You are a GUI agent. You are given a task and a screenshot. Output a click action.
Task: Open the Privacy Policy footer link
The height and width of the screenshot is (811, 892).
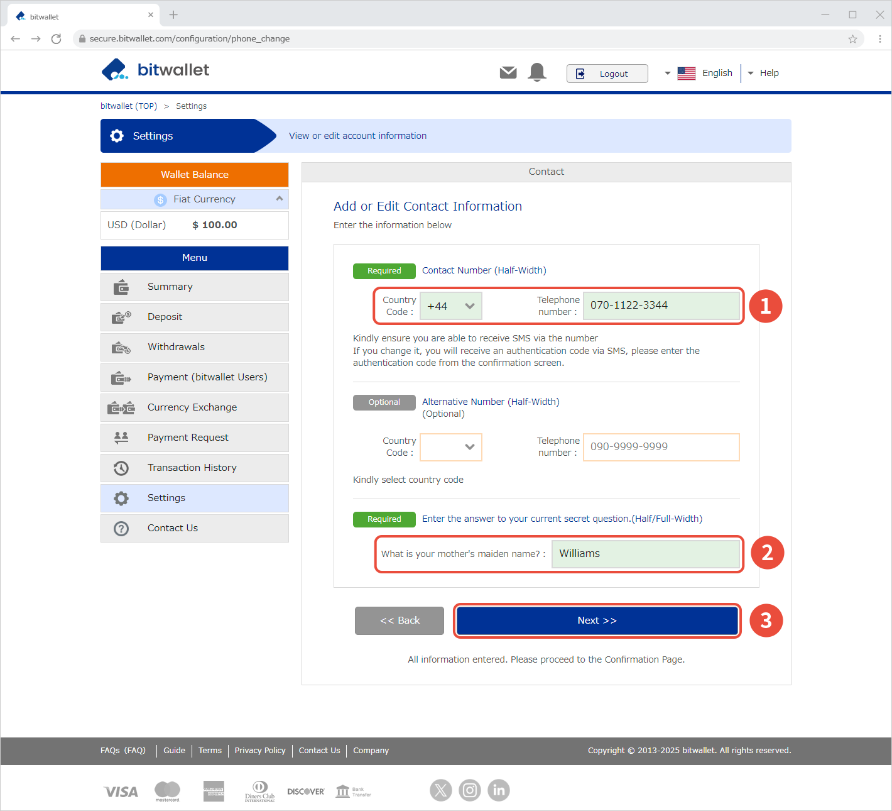260,751
